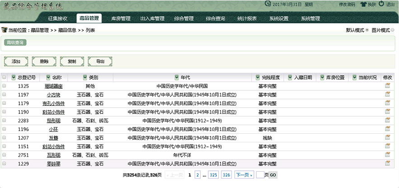399x188 pixels.
Task: Select the 图片模式 radio button
Action: 392,30
